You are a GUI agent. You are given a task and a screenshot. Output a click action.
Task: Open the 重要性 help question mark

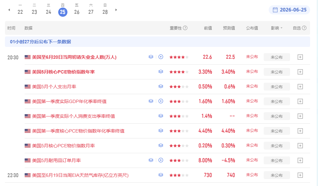tap(185, 28)
